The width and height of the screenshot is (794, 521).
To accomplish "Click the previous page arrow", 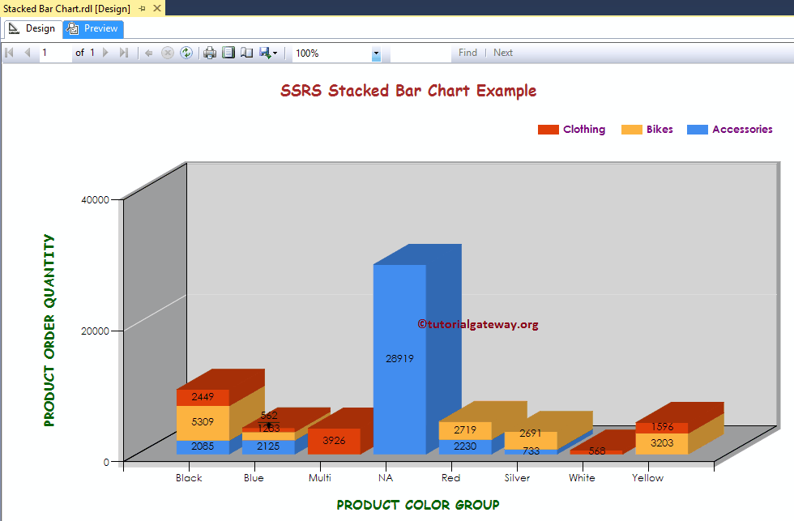I will [27, 53].
